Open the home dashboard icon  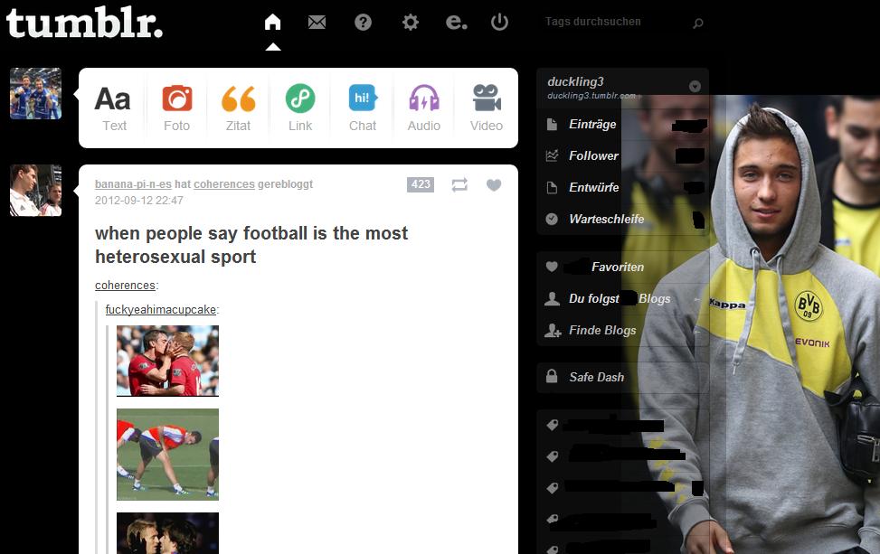click(x=273, y=22)
